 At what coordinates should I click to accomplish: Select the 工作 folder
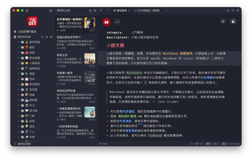point(32,116)
